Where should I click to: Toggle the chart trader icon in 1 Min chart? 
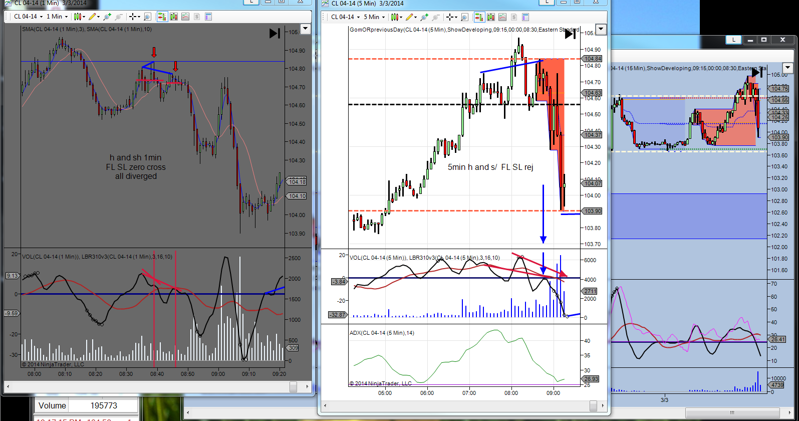tap(162, 17)
